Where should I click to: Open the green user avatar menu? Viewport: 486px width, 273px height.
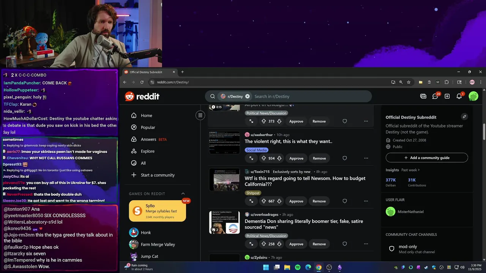tap(473, 96)
